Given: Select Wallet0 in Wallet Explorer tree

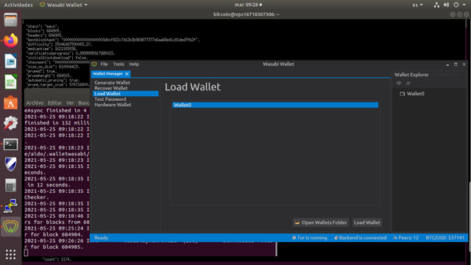Looking at the screenshot, I should 415,93.
